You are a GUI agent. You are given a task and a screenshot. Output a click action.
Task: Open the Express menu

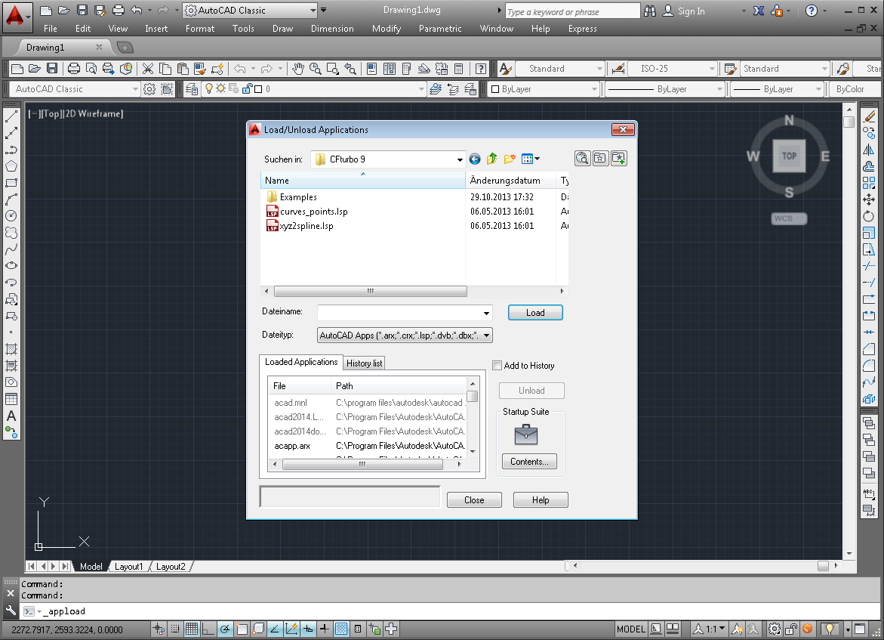pos(582,29)
